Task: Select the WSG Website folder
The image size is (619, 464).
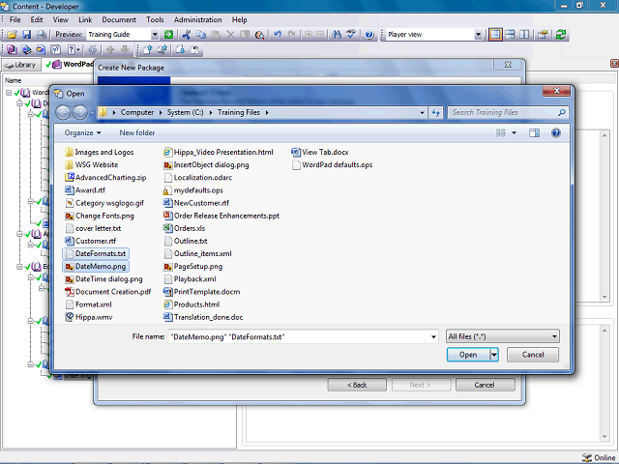Action: click(91, 165)
